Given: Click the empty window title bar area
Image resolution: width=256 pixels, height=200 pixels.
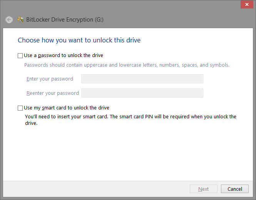Looking at the screenshot, I should [115, 5].
